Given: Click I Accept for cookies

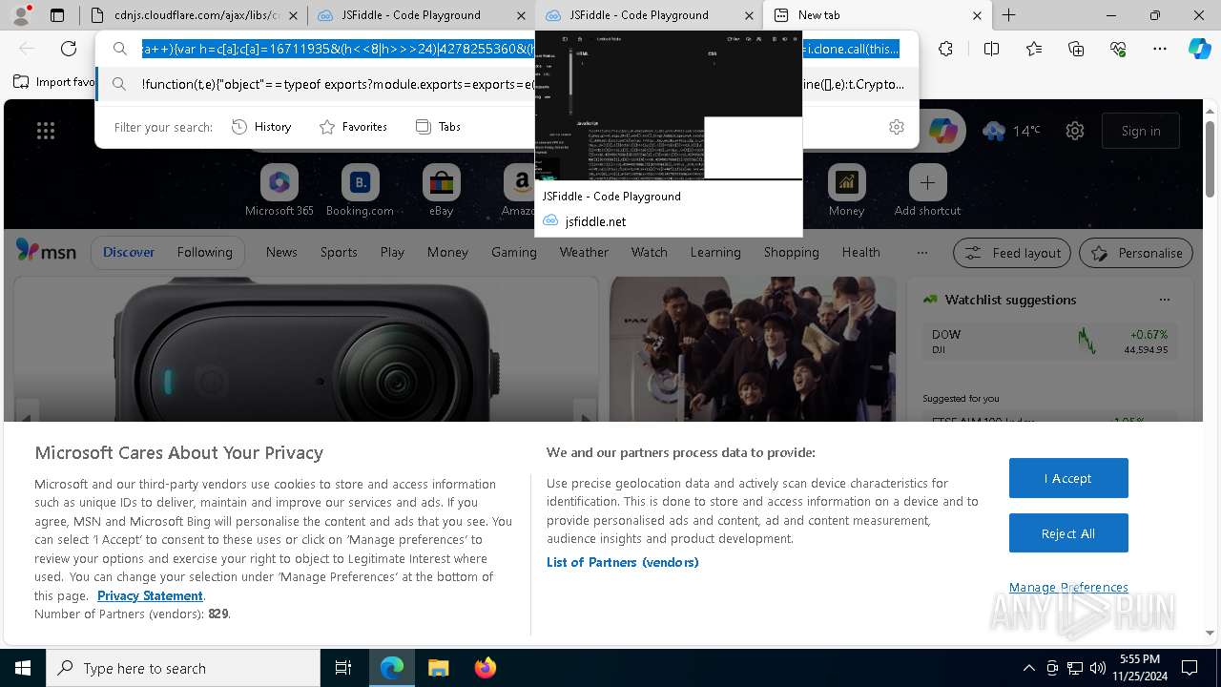Looking at the screenshot, I should (1068, 478).
